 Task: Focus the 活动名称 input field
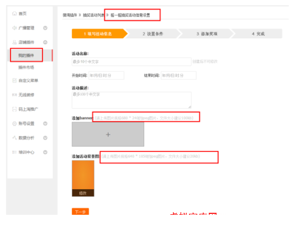coord(131,62)
